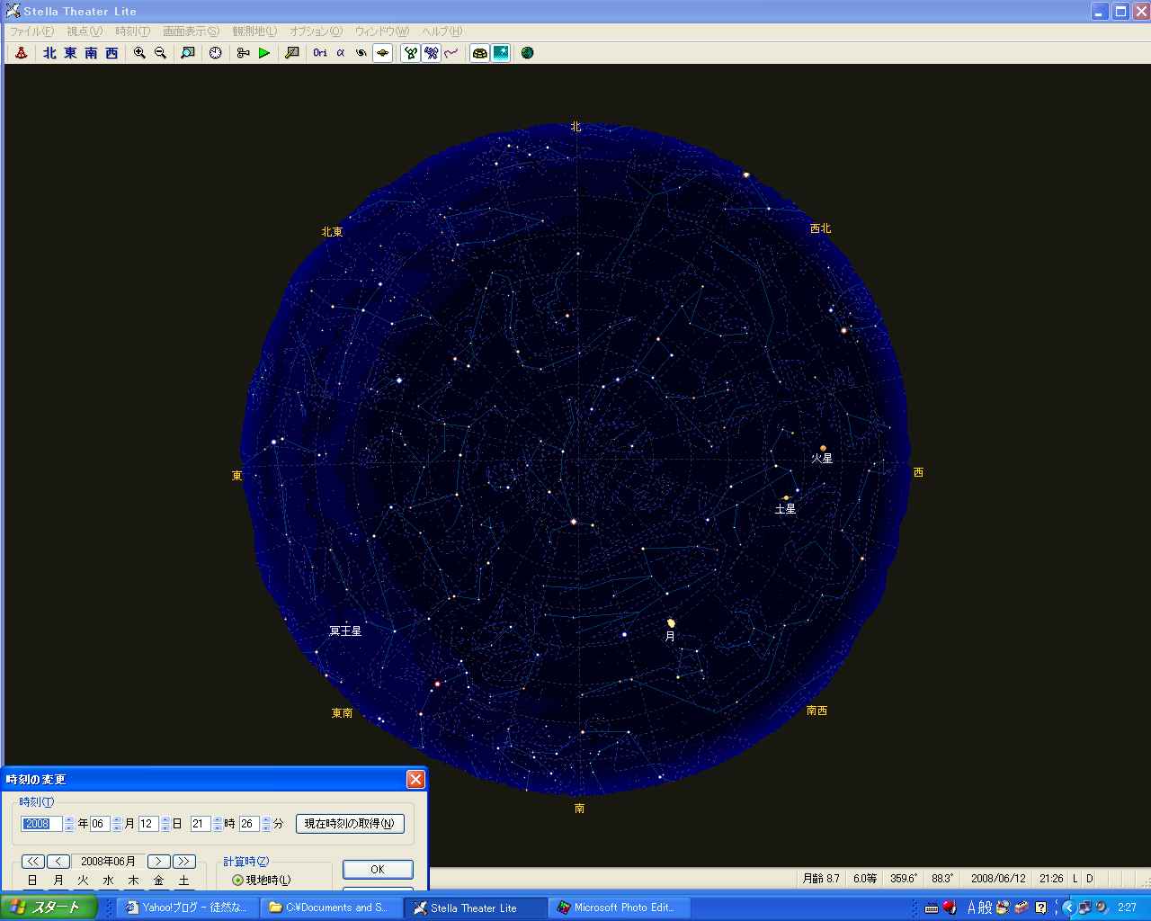Image resolution: width=1151 pixels, height=921 pixels.
Task: Toggle the purple wavy line icon
Action: pyautogui.click(x=451, y=53)
